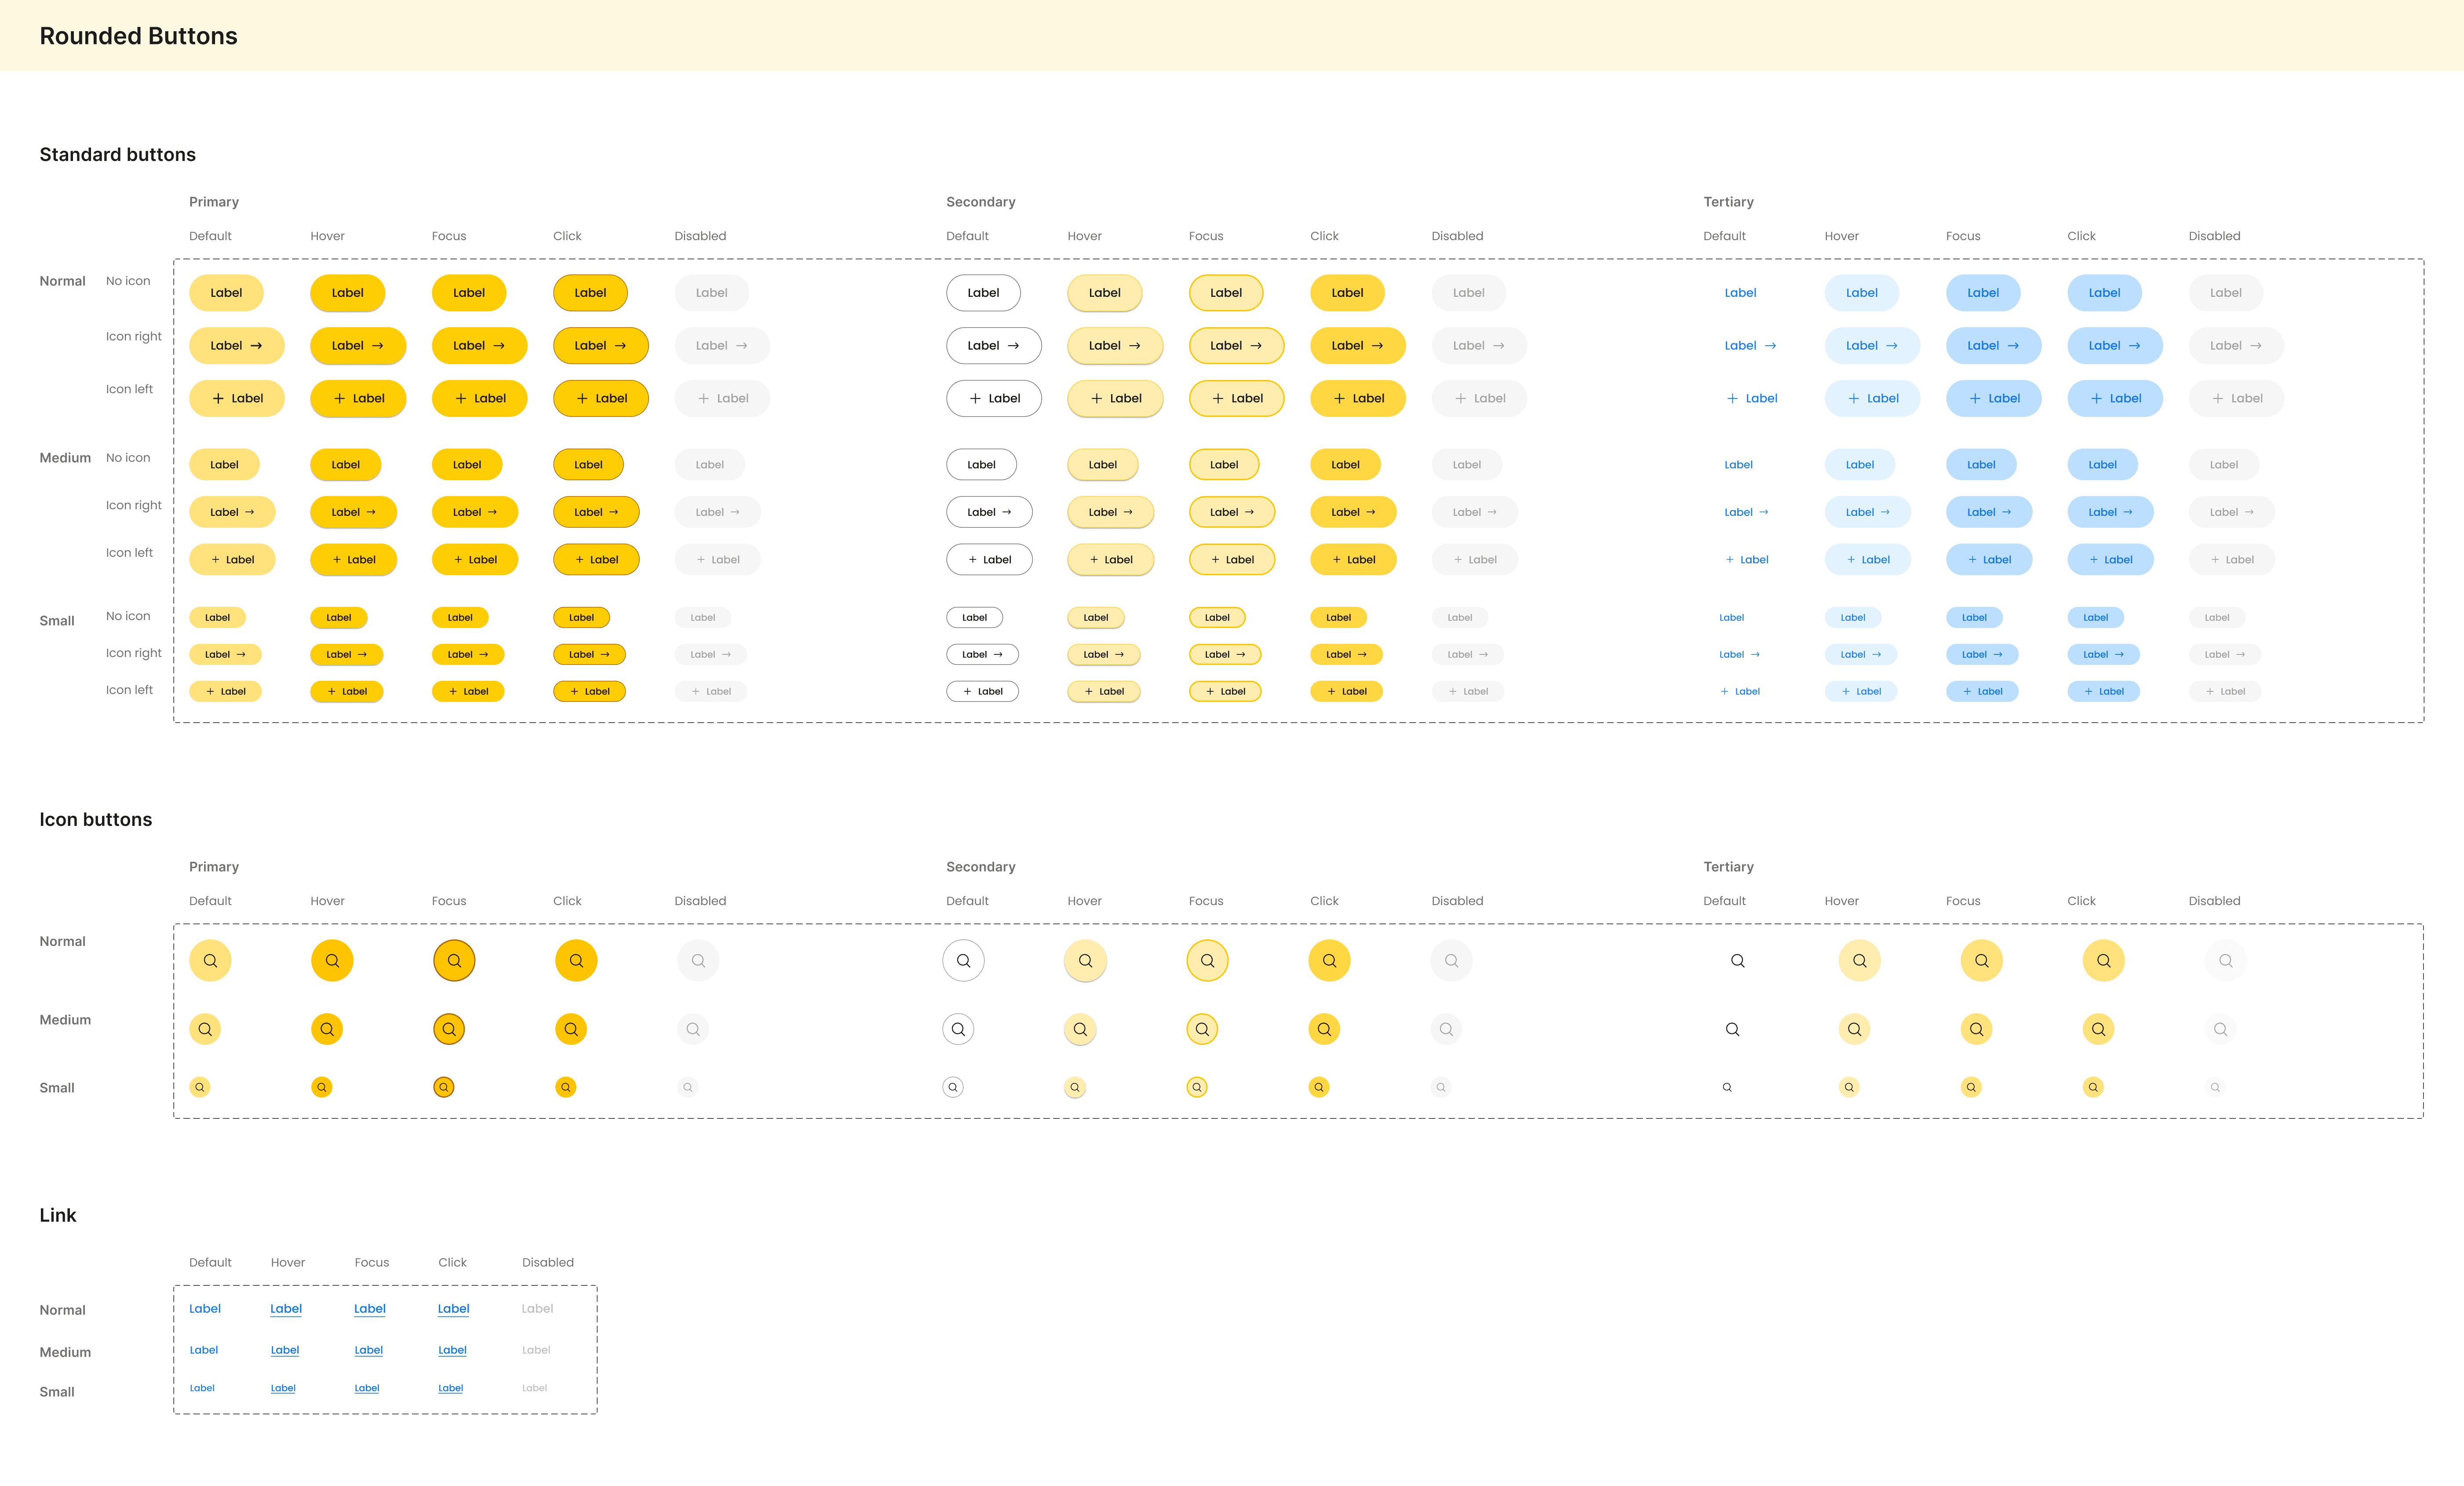The image size is (2464, 1486).
Task: Click the Secondary Click-state Normal search icon button
Action: [x=1329, y=960]
